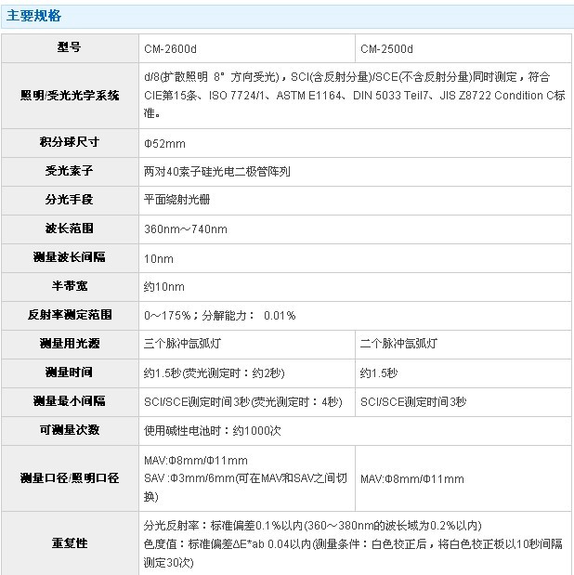The image size is (574, 575).
Task: Click the 重复性 row label
Action: (x=70, y=542)
